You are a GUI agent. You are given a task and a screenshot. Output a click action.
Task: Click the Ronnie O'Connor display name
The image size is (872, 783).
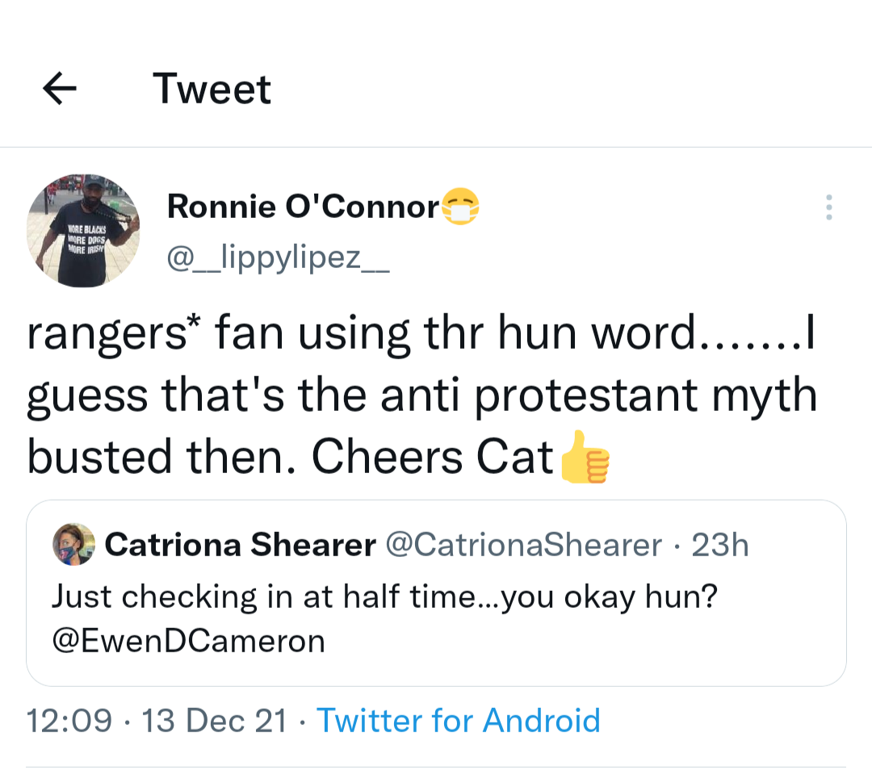pyautogui.click(x=302, y=207)
